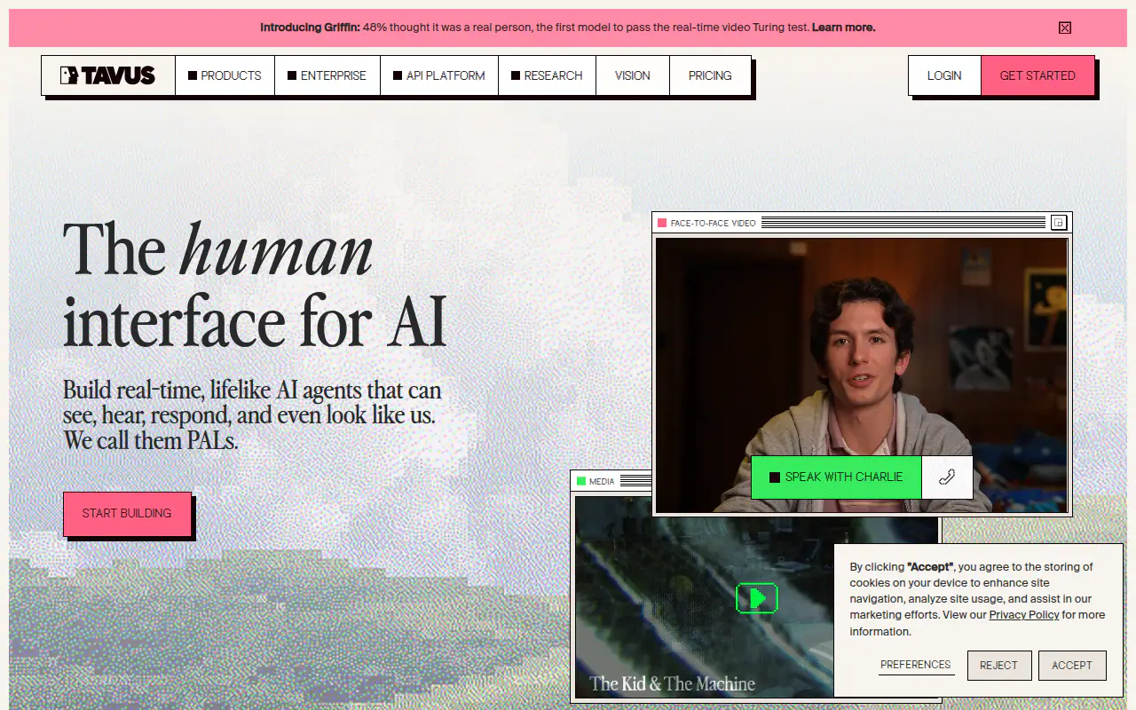Follow the Learn more link in banner
Image resolution: width=1136 pixels, height=710 pixels.
(843, 28)
